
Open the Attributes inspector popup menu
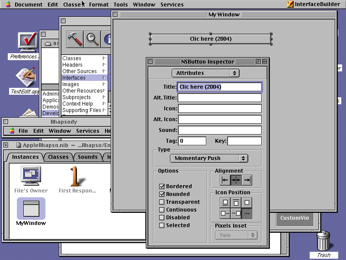pos(205,73)
